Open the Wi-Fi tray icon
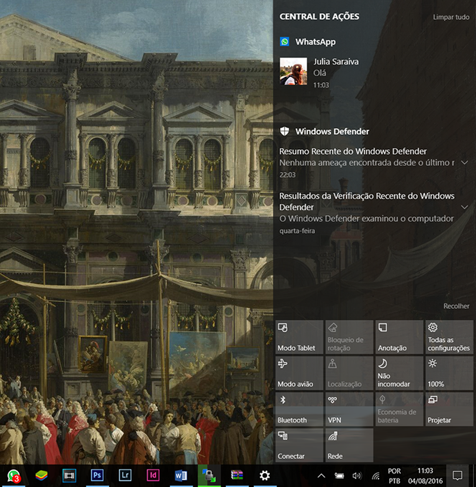476x487 pixels. (x=376, y=476)
